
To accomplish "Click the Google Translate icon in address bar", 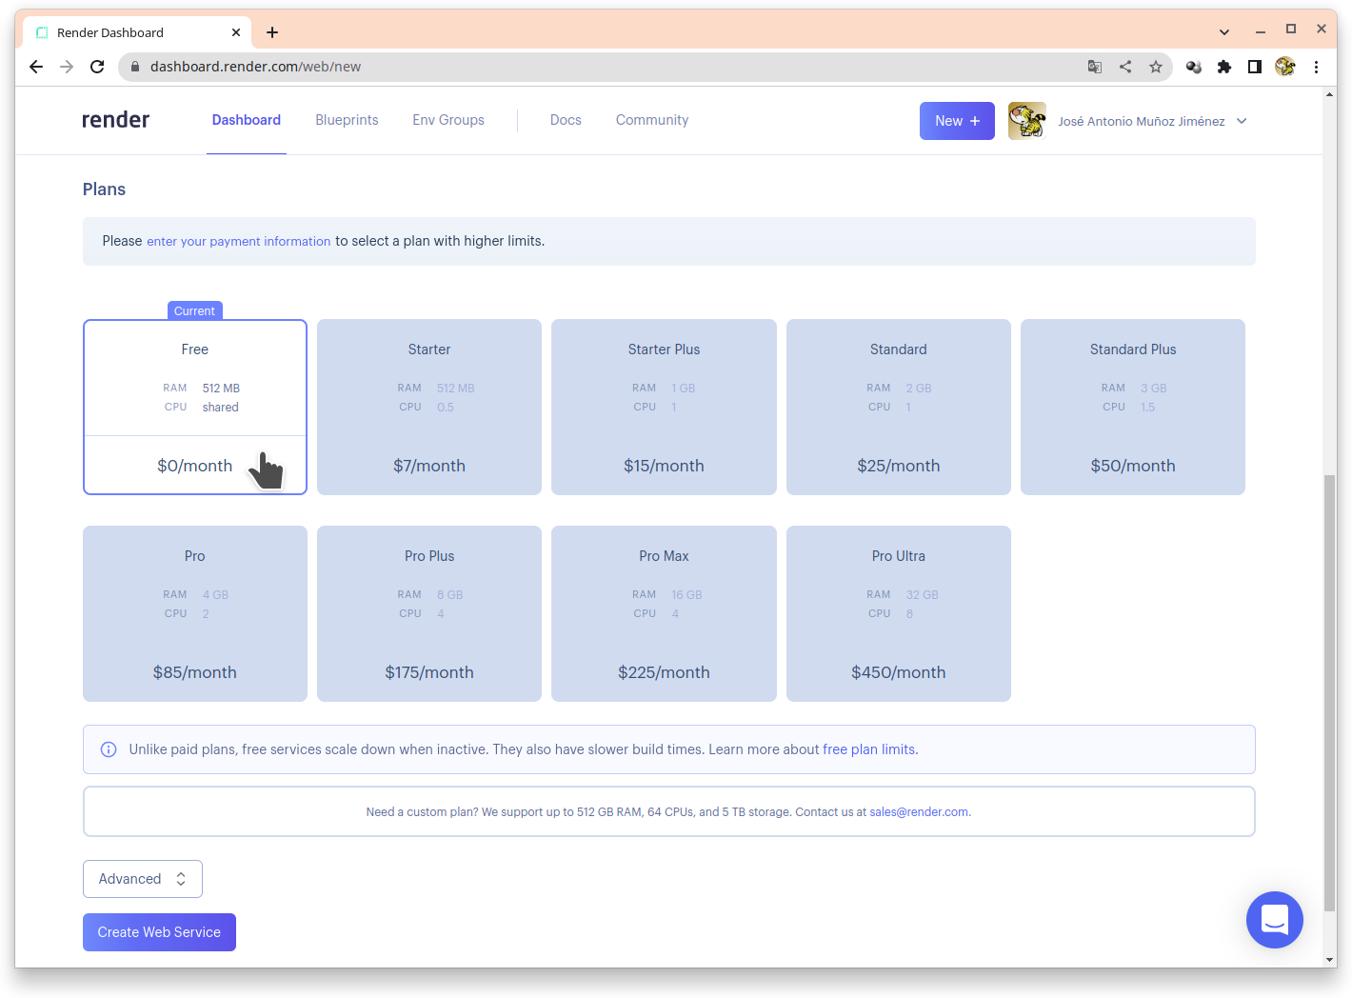I will pyautogui.click(x=1095, y=67).
